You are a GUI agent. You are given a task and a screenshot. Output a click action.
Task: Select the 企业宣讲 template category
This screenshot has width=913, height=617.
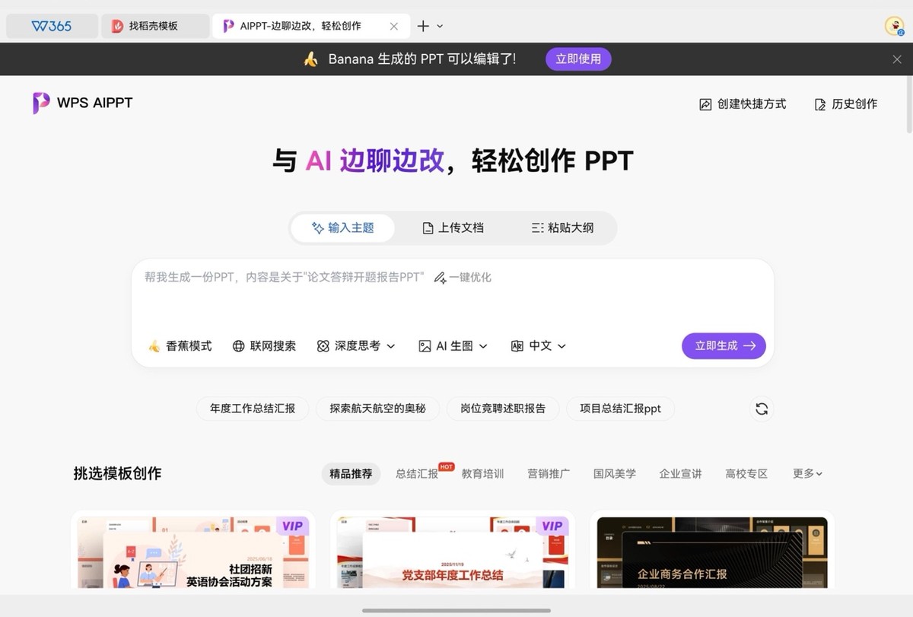tap(681, 473)
